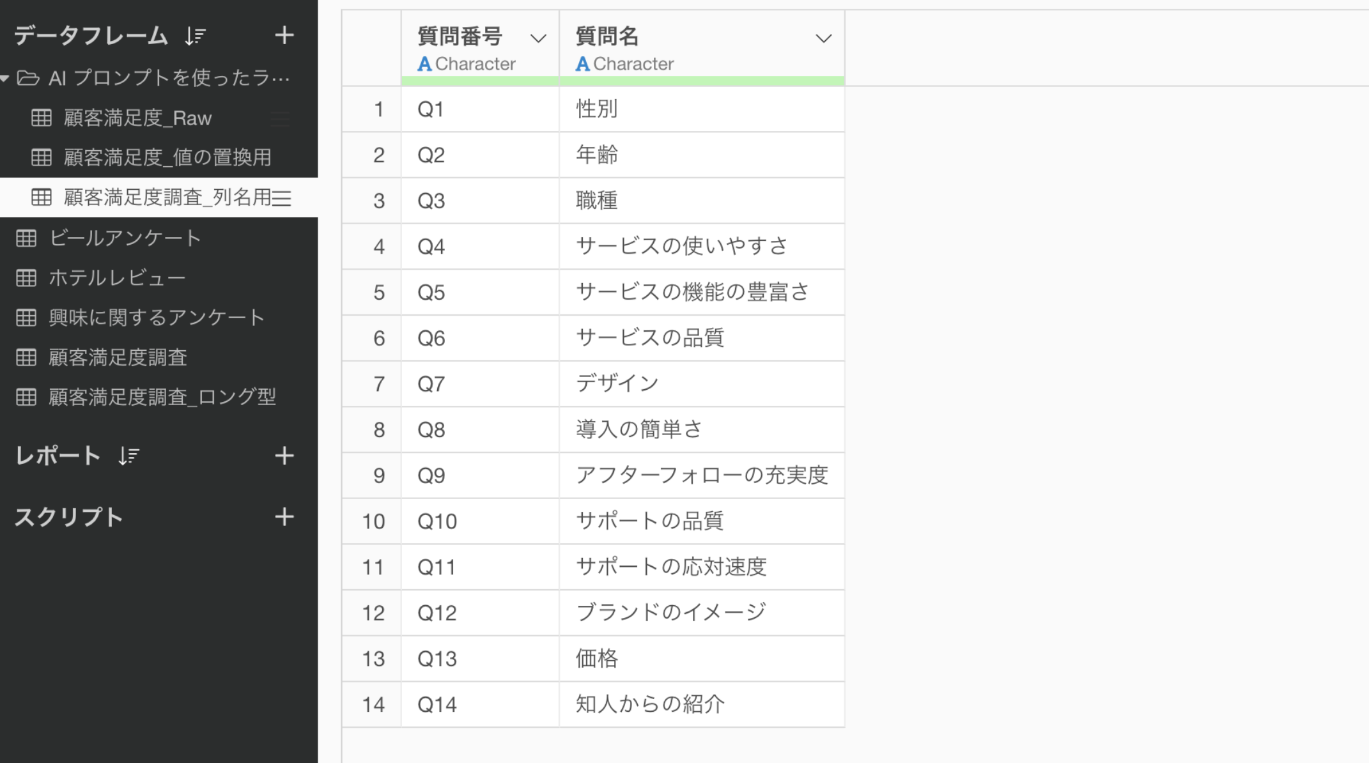1369x763 pixels.
Task: Click the 質問名 column header
Action: pos(607,36)
